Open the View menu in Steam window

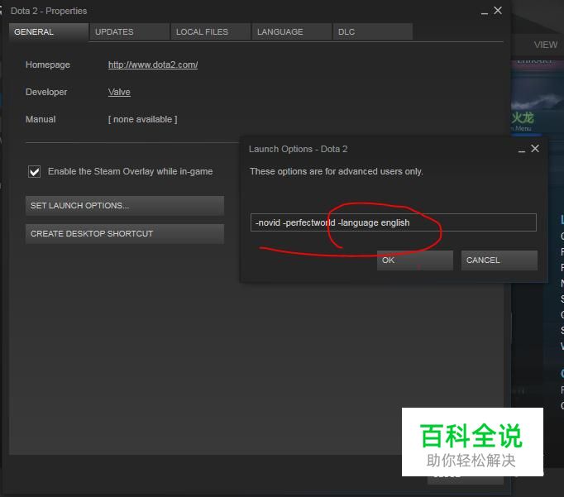coord(545,45)
